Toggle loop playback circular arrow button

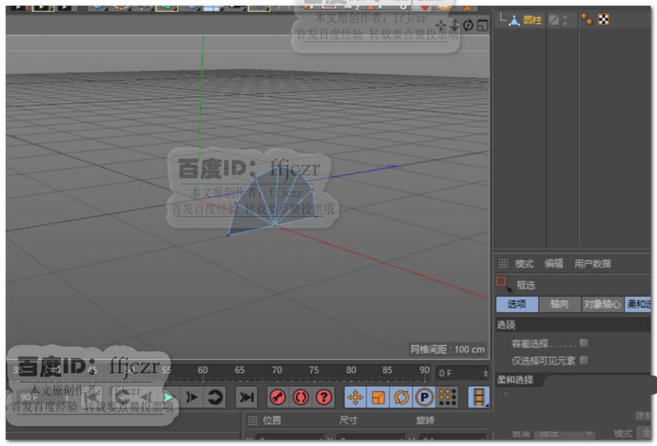point(215,397)
